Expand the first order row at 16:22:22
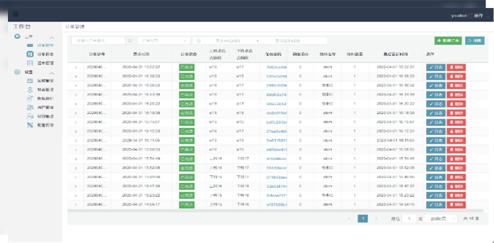This screenshot has height=243, width=494. (76, 67)
